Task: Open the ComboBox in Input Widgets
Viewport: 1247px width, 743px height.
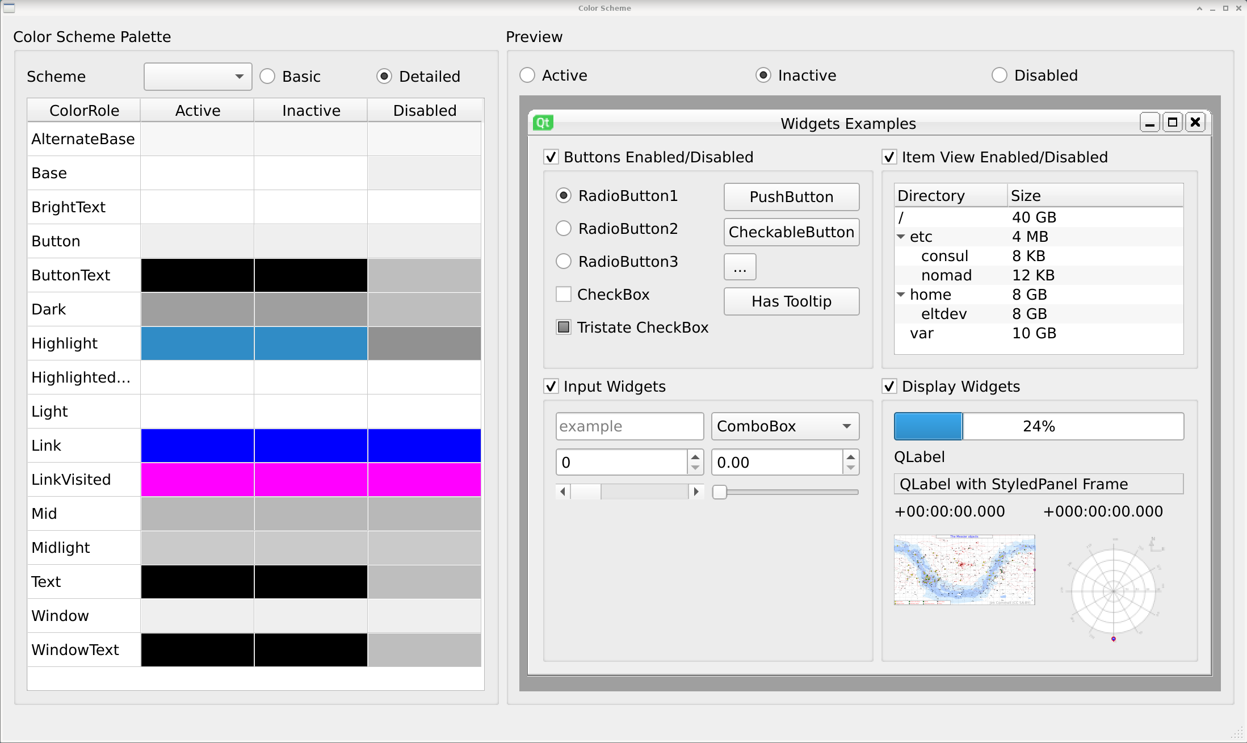Action: pyautogui.click(x=785, y=426)
